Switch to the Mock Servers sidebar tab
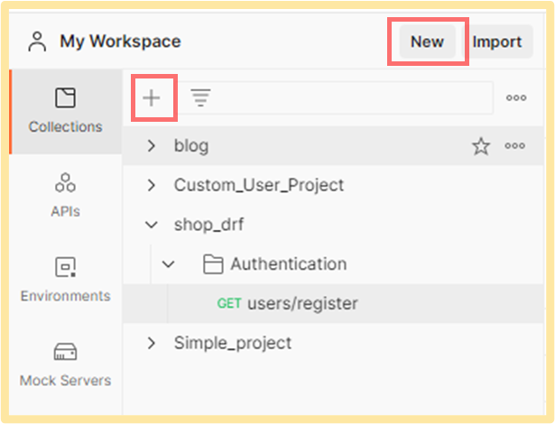This screenshot has height=424, width=555. pyautogui.click(x=66, y=364)
